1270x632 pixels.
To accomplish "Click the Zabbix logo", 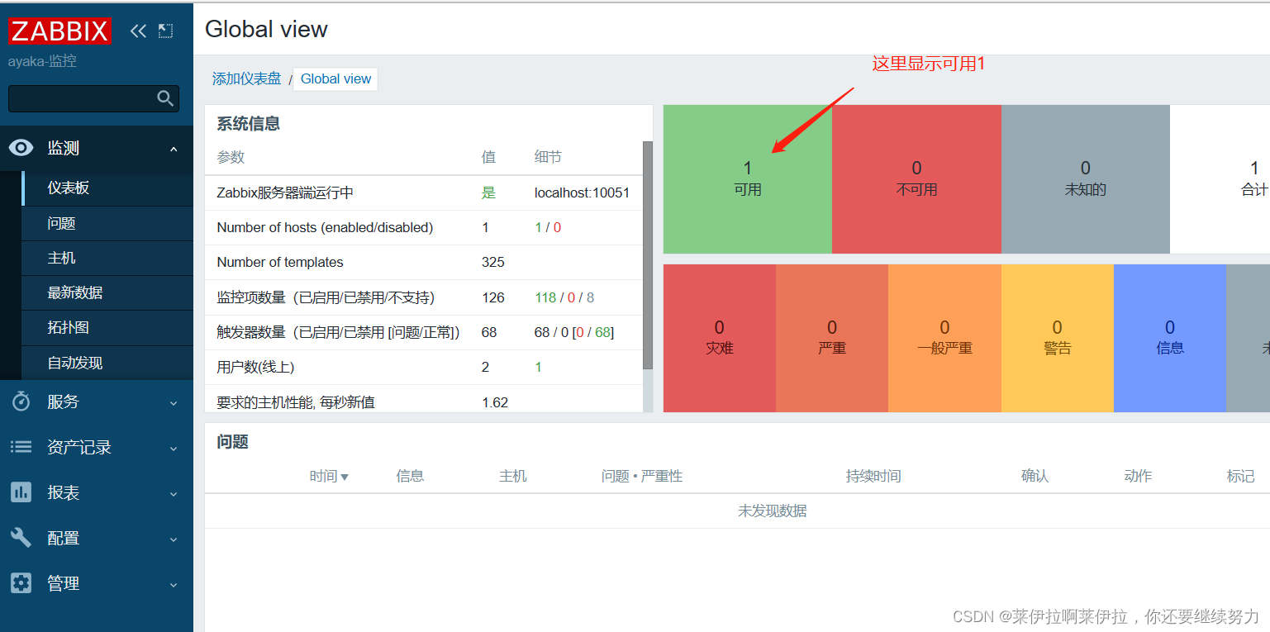I will pos(59,31).
